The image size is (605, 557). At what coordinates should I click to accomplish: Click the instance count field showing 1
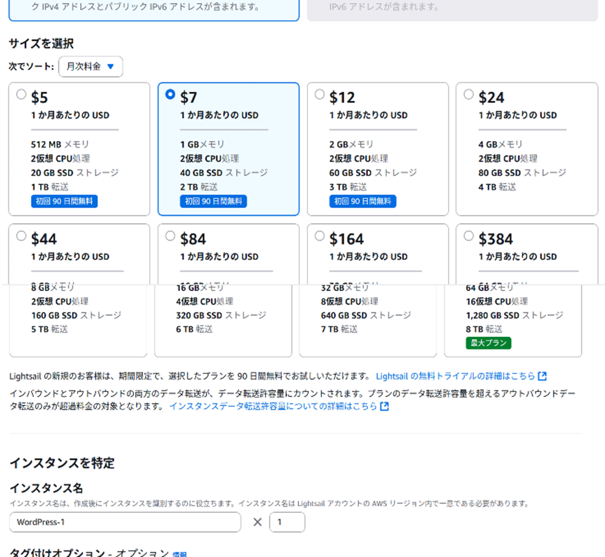coord(287,522)
